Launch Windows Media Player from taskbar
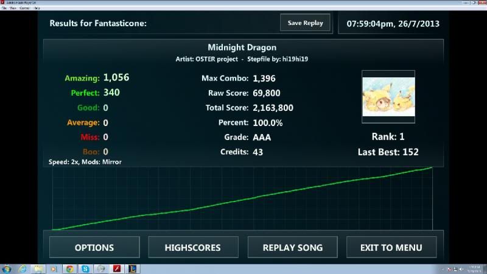This screenshot has width=487, height=274. [54, 269]
